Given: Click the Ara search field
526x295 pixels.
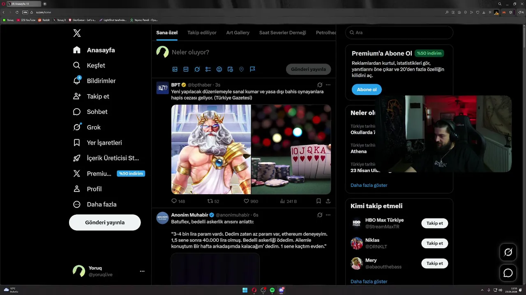Looking at the screenshot, I should pos(399,32).
